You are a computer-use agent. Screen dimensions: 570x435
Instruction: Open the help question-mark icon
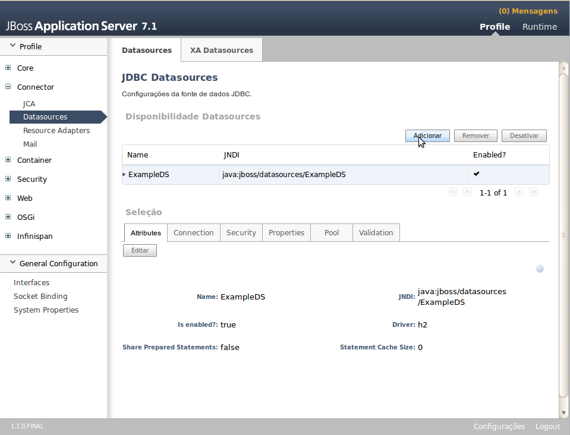point(540,269)
